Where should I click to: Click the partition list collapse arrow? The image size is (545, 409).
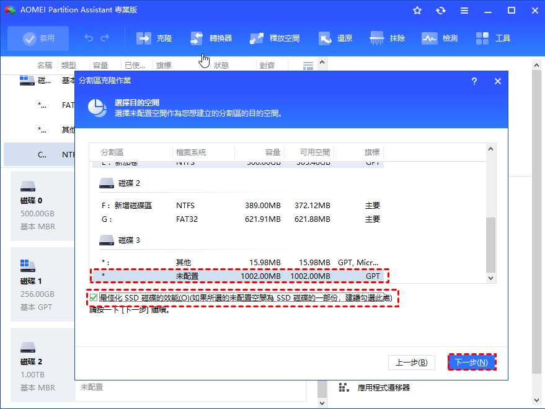click(x=322, y=63)
